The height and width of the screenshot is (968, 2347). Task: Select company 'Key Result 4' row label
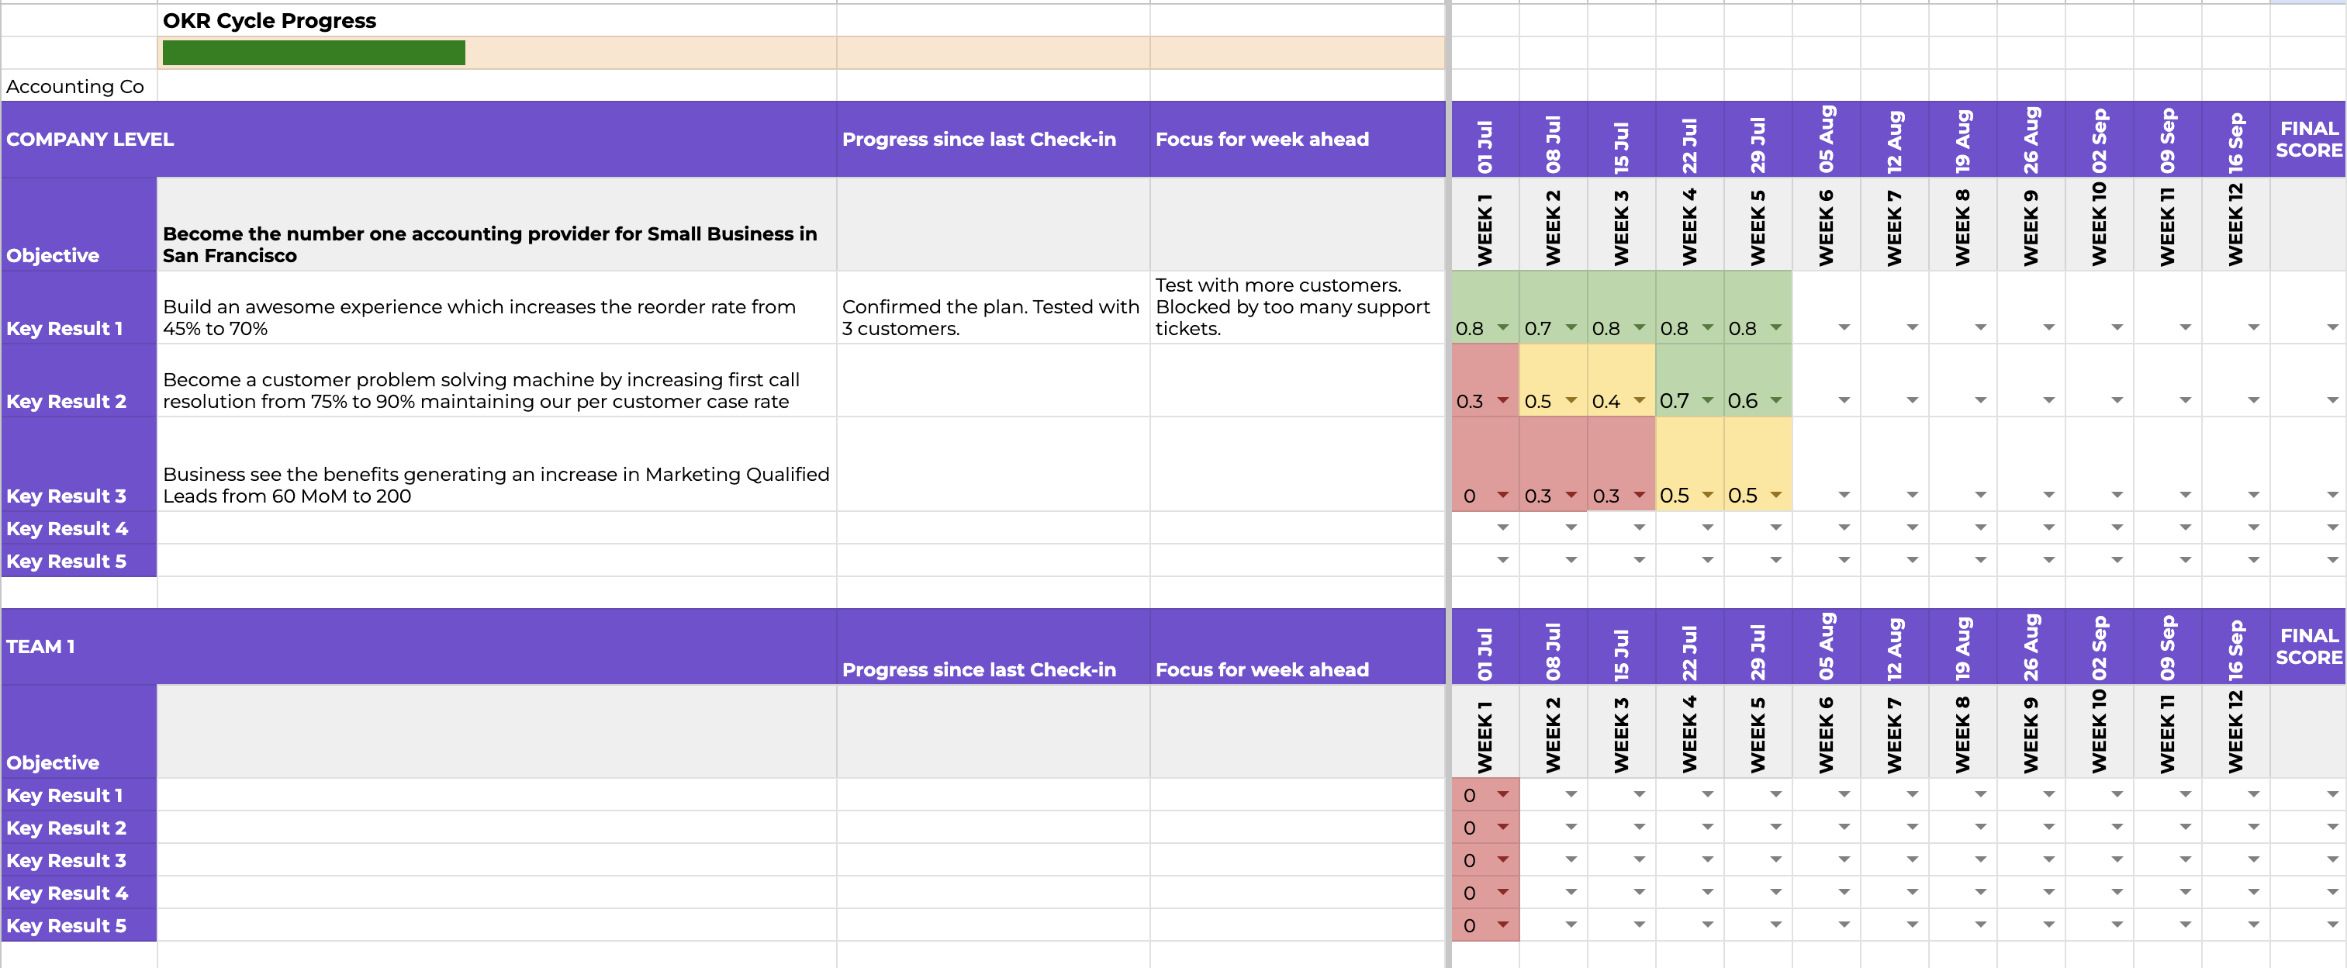point(79,527)
